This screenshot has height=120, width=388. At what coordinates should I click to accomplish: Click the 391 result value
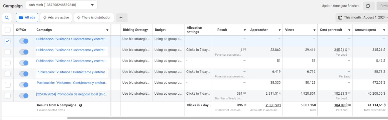click(x=239, y=94)
